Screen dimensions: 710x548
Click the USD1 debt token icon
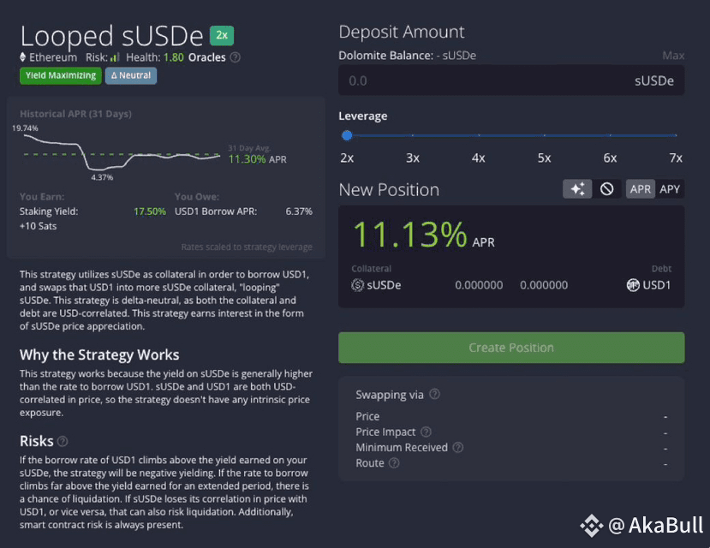tap(633, 285)
